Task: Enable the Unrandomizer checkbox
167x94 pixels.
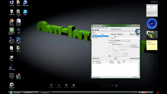Action: [130, 45]
